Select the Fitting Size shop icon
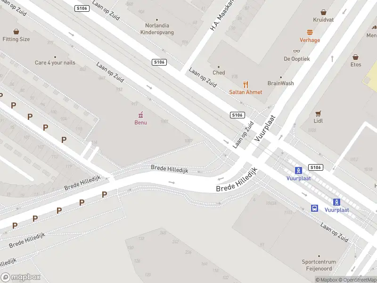The image size is (377, 283). tap(16, 32)
